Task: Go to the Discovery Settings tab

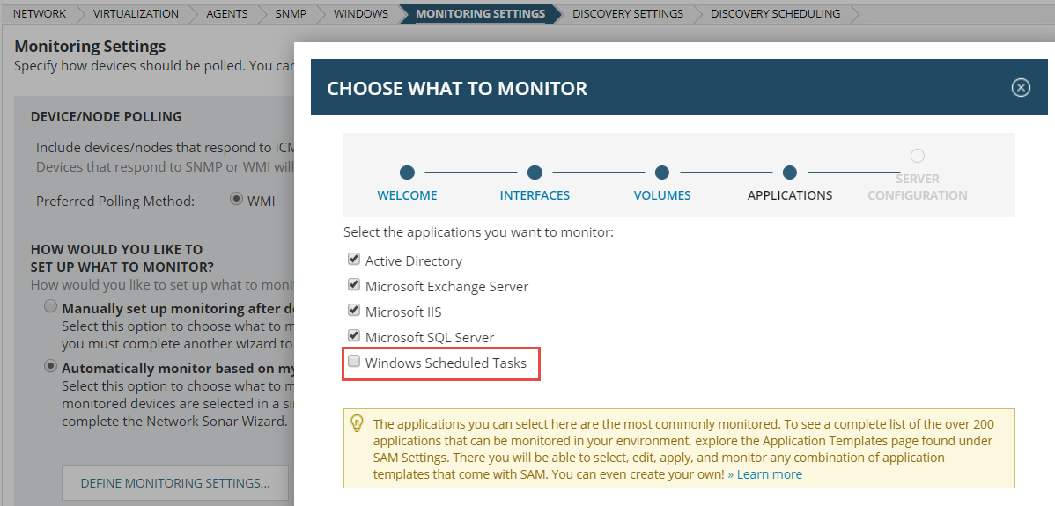Action: [x=627, y=14]
